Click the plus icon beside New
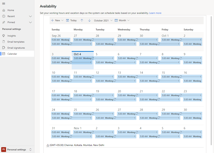This screenshot has width=214, height=153. [52, 20]
